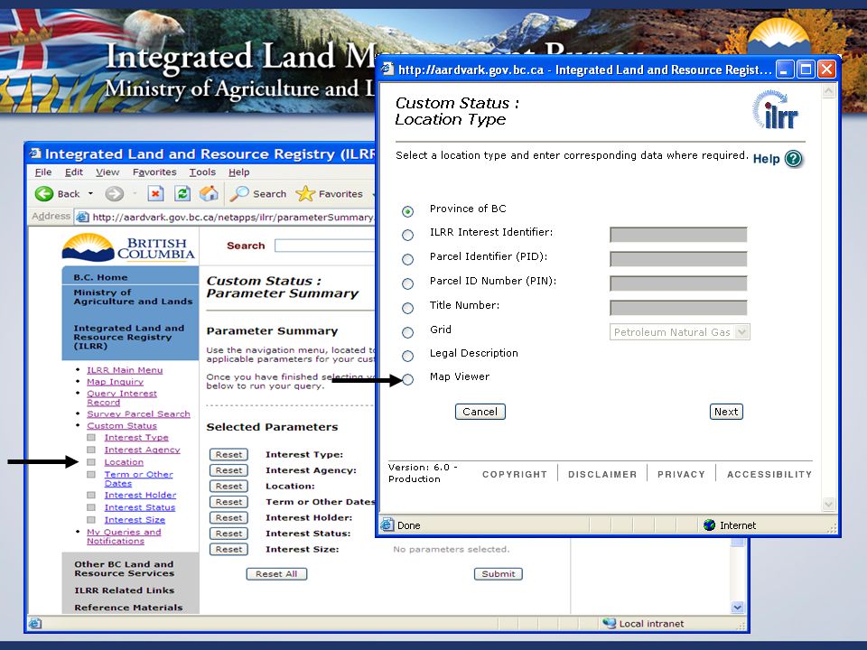Open the Location link in sidebar
Screen dimensions: 867x650
[x=124, y=462]
